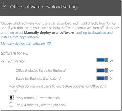Click the 2016 version label
The image size is (122, 111).
(17, 61)
